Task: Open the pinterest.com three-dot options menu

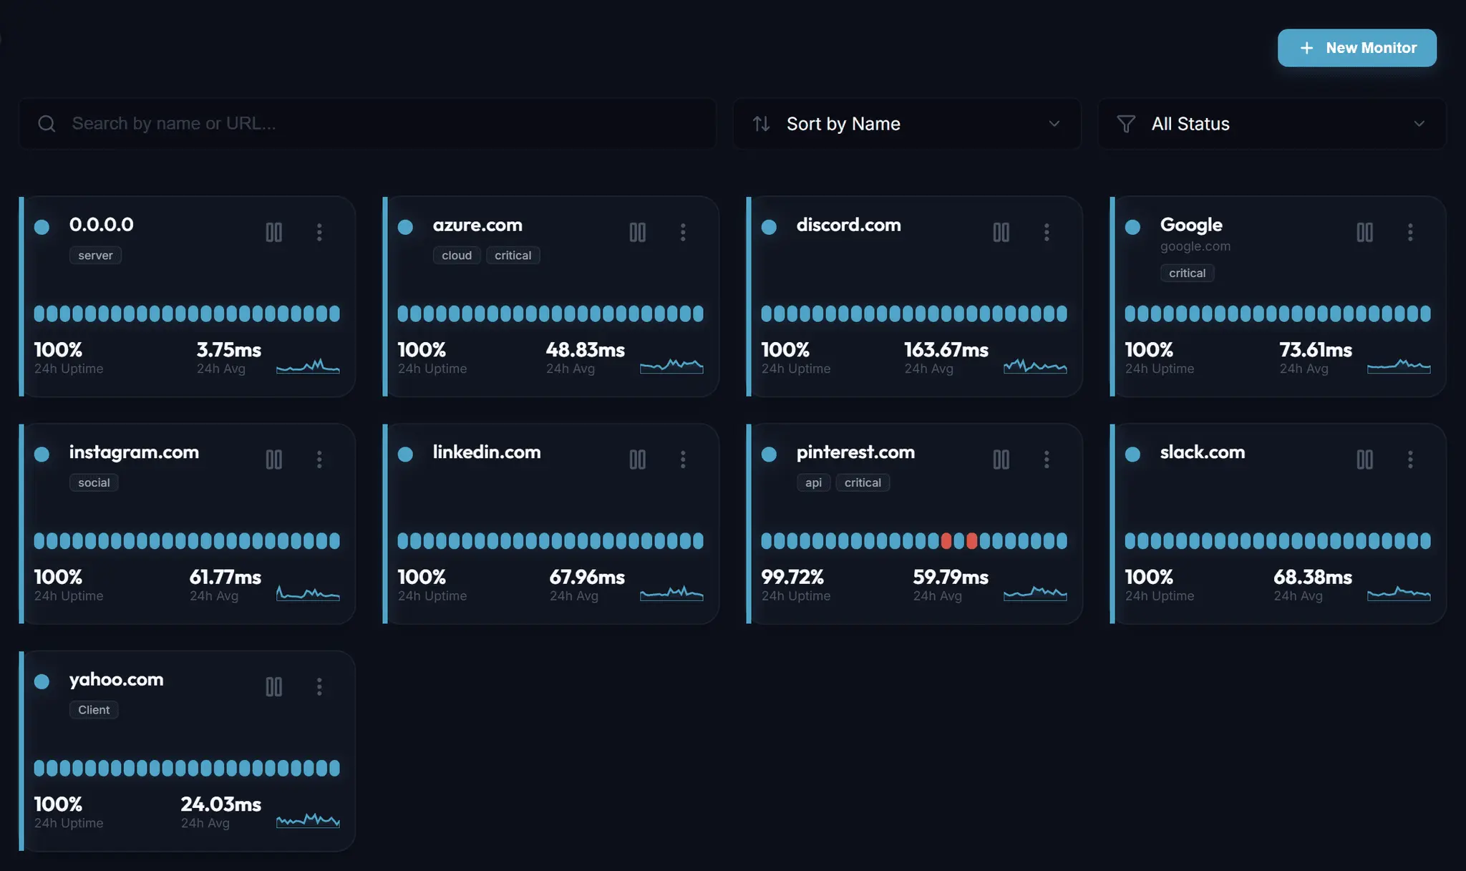Action: pos(1047,459)
